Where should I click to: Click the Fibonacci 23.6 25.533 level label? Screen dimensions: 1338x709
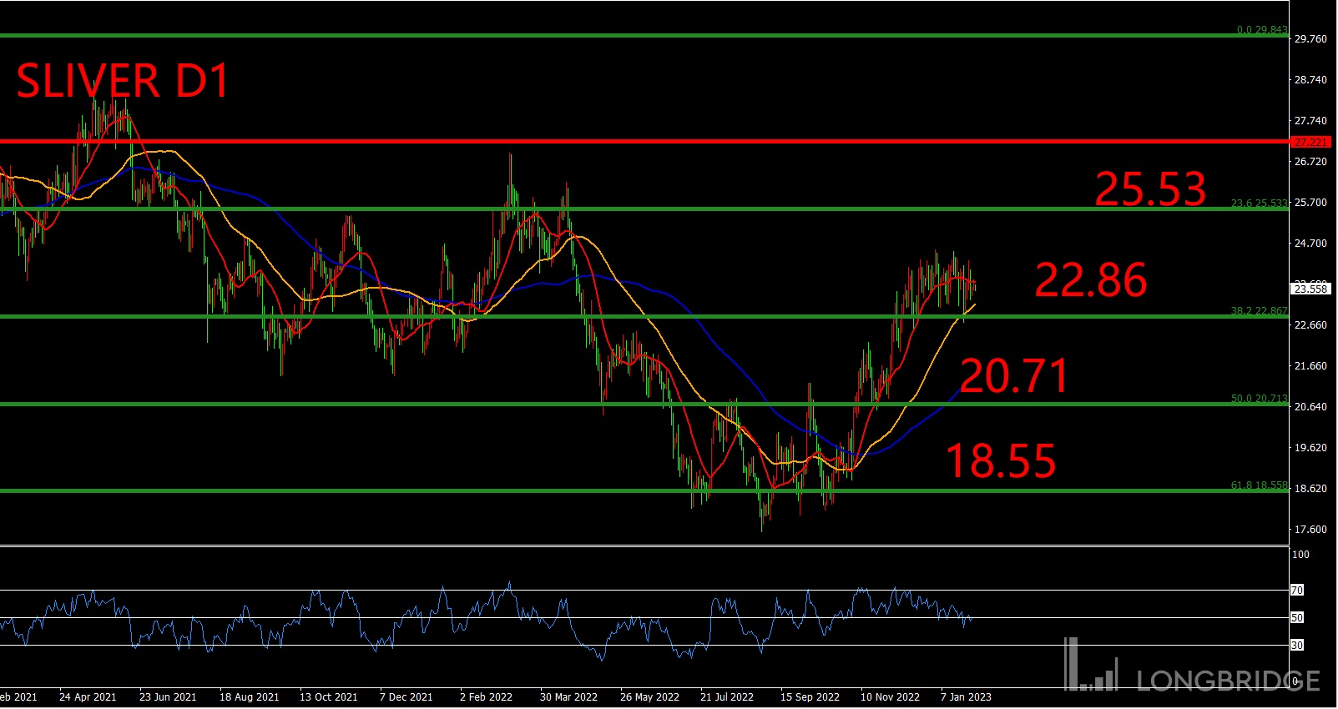click(1259, 204)
